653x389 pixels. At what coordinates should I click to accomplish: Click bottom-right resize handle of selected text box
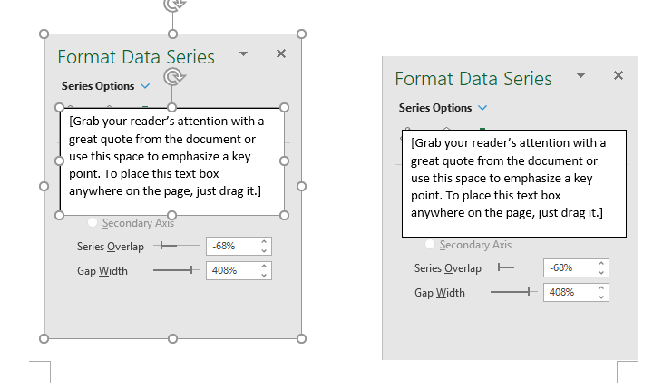(285, 215)
